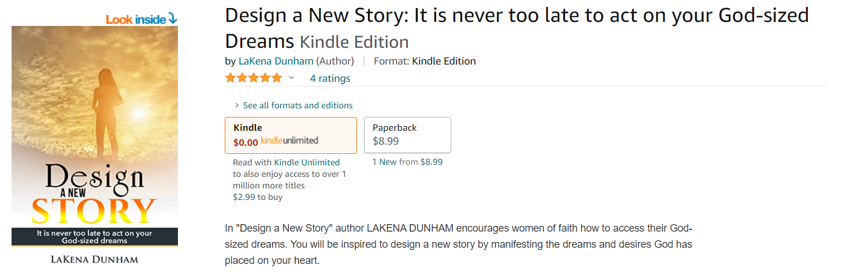
Task: Click the Kindle Unlimited text link
Action: point(307,162)
